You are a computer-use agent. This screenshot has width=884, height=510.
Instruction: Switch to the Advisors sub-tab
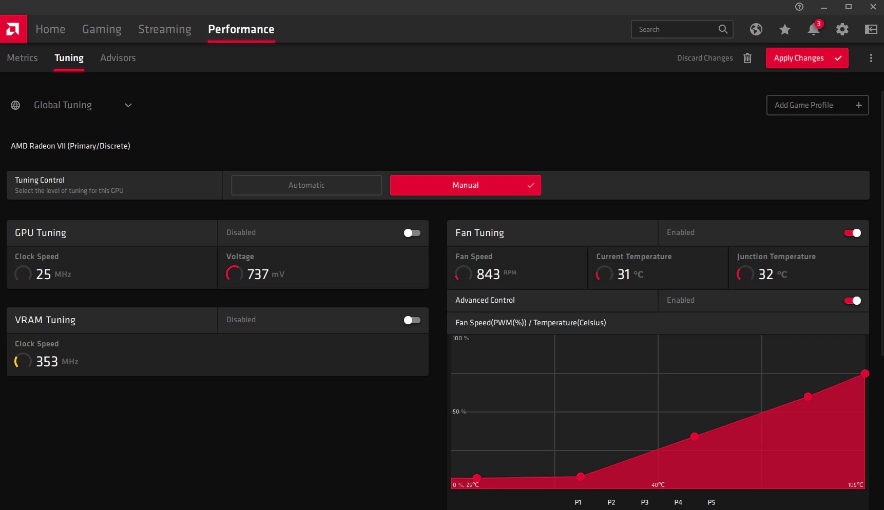pos(118,58)
